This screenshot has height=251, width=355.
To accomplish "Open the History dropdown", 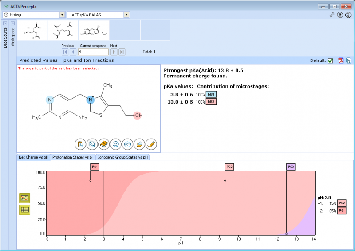I will point(62,15).
